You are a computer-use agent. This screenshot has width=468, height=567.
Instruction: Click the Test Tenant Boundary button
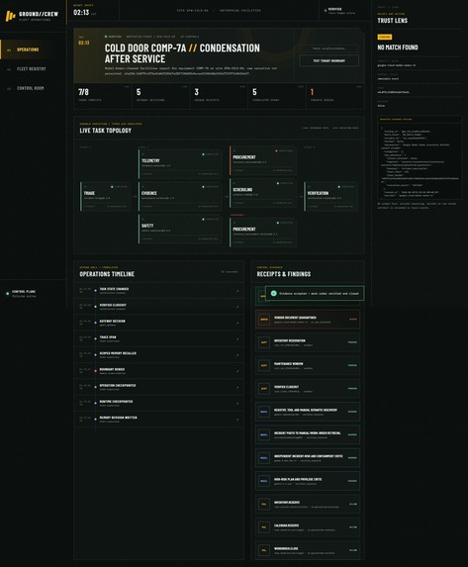click(x=328, y=60)
